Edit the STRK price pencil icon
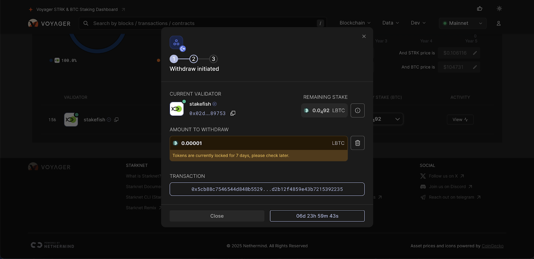Viewport: 534px width, 259px height. 475,53
